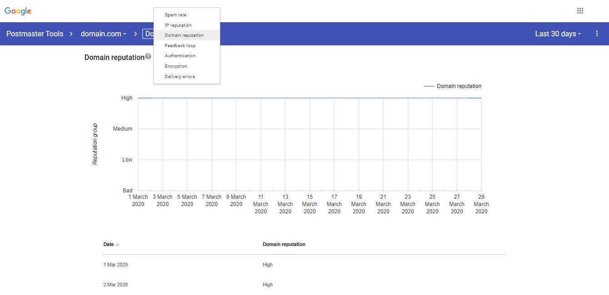Go to Postmaster Tools home link
609x295 pixels.
point(35,34)
